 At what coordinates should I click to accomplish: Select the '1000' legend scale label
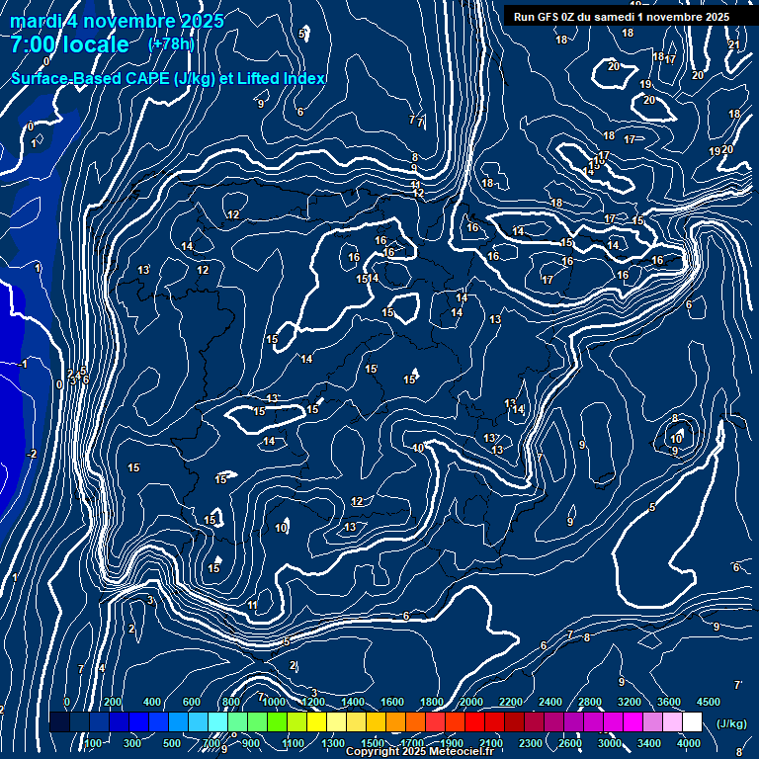[274, 702]
